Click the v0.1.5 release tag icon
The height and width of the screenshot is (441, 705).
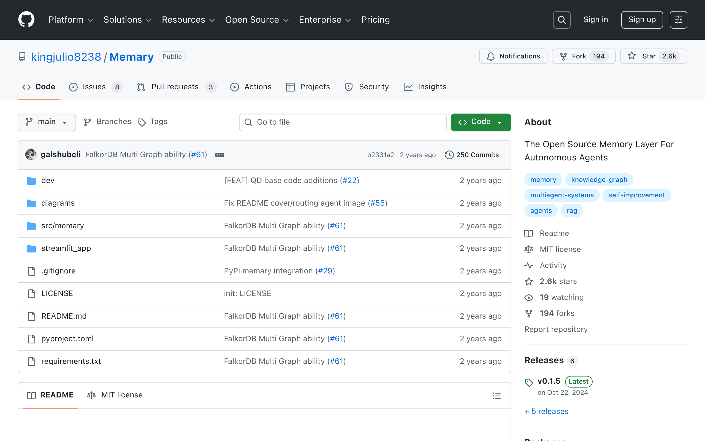click(529, 382)
